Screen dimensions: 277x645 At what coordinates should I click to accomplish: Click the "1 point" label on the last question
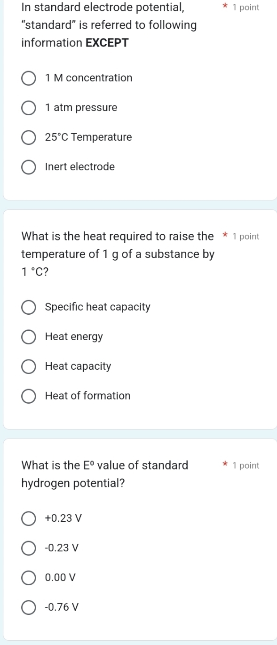click(245, 465)
